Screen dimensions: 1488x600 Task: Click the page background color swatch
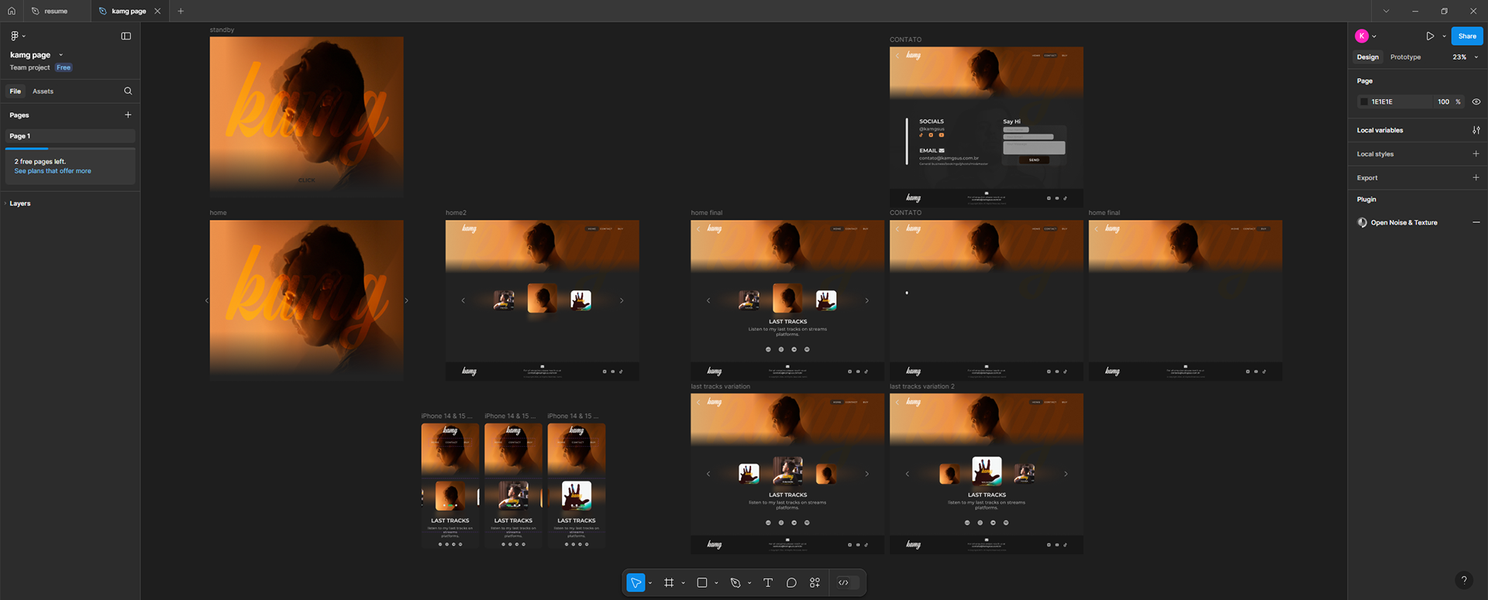click(1364, 102)
